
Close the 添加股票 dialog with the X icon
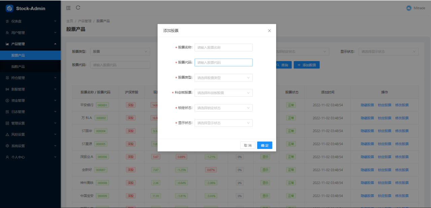269,31
